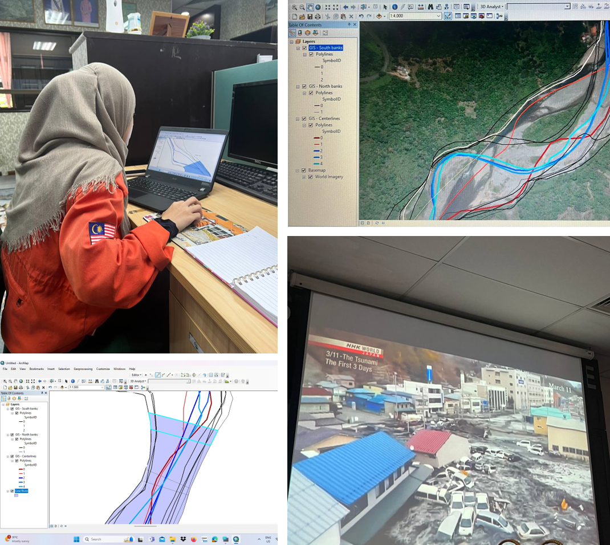Open the Windows Start menu
610x545 pixels.
[76, 539]
